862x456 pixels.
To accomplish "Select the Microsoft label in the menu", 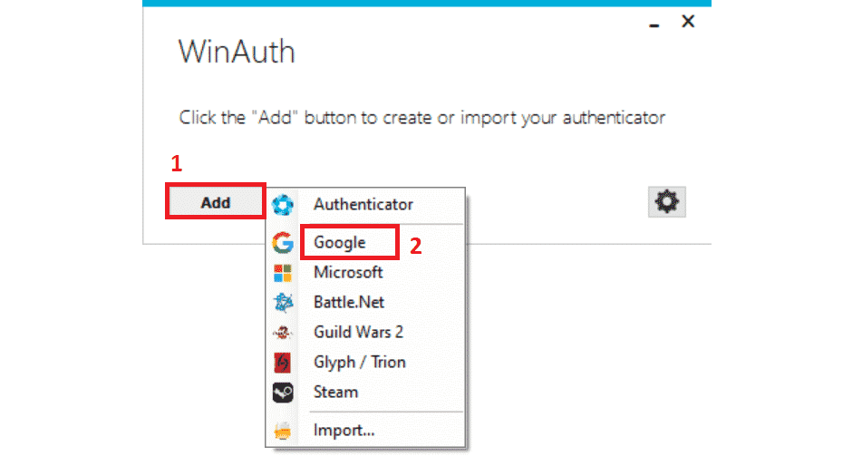I will 348,272.
